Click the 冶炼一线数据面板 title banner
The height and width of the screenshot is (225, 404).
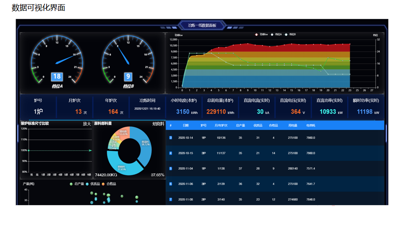(x=202, y=25)
